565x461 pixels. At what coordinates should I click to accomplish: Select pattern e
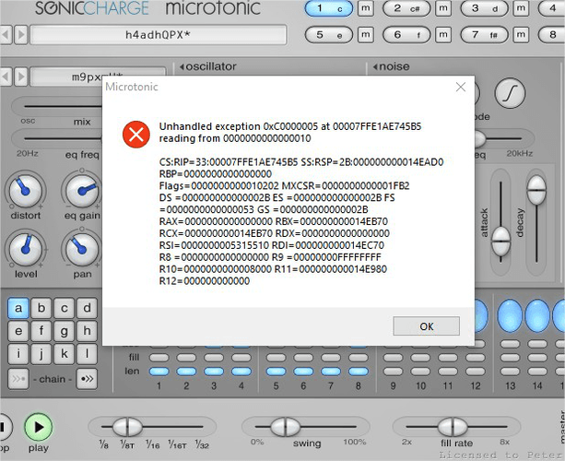(x=18, y=331)
